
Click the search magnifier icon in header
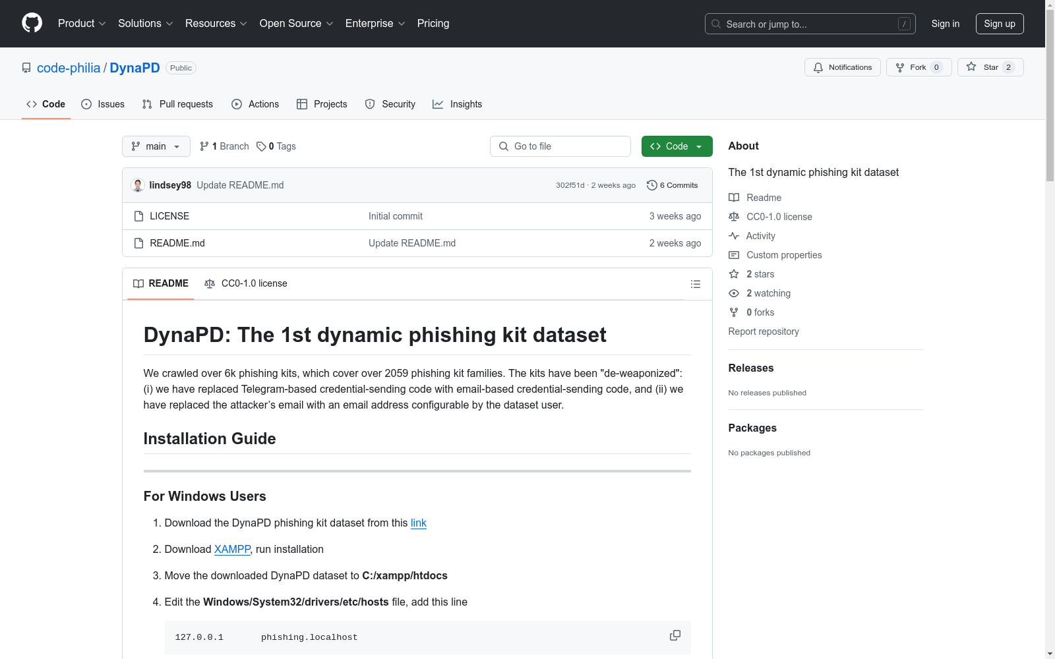[x=716, y=24]
